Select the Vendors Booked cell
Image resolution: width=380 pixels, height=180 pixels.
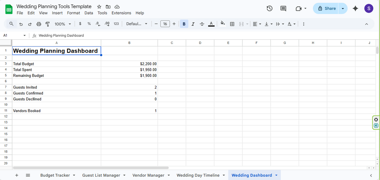(x=56, y=111)
